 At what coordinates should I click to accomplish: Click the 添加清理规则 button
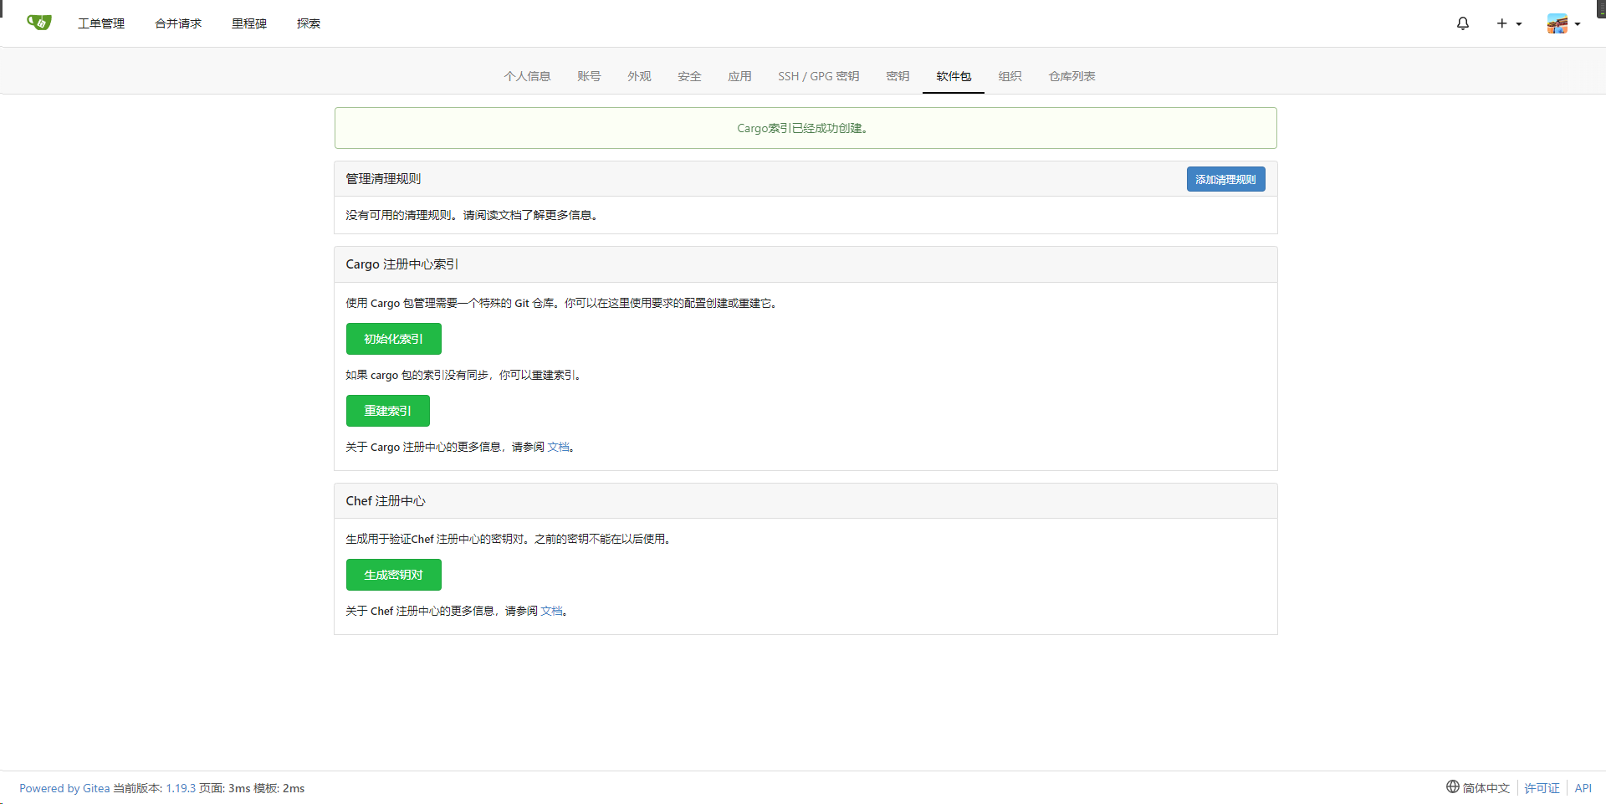pos(1225,179)
